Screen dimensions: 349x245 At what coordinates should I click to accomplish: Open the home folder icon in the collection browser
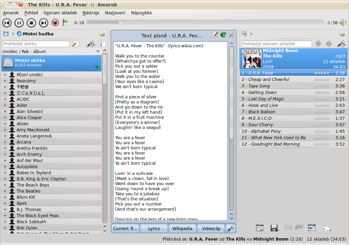click(6, 34)
